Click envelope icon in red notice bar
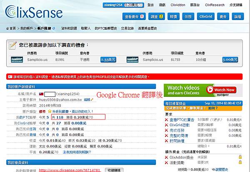Image resolution: width=250 pixels, height=172 pixels. point(10,77)
